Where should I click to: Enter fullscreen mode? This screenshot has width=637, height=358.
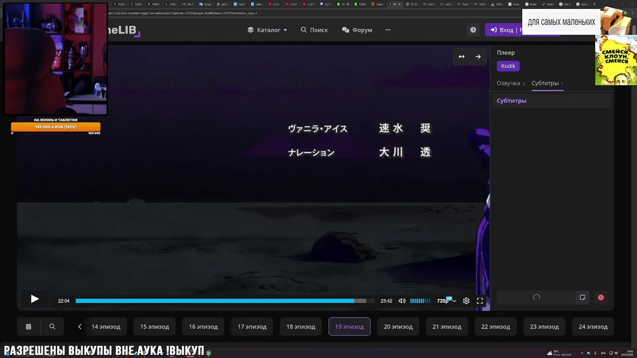point(480,301)
